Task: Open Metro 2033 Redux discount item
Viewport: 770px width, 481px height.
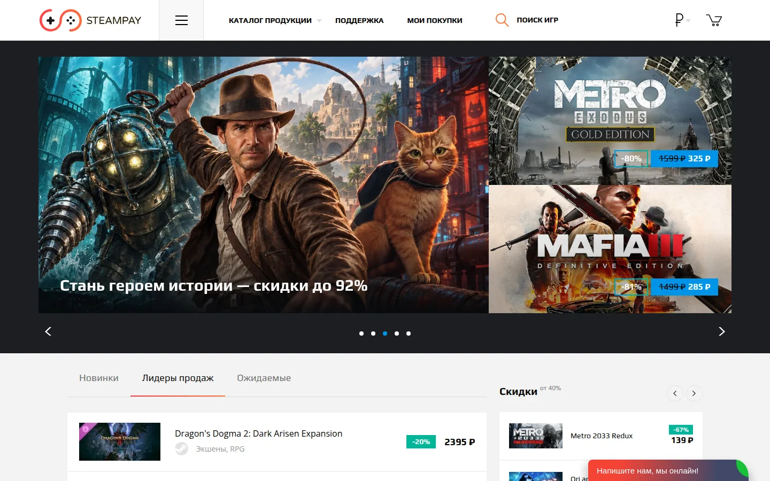Action: 601,436
